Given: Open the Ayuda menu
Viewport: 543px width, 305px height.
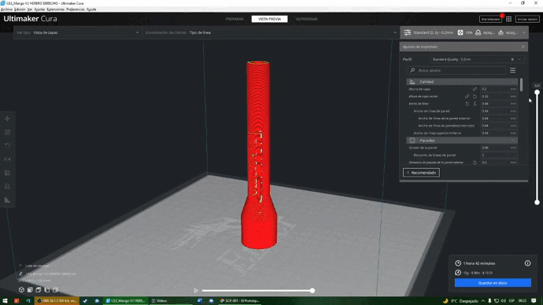Looking at the screenshot, I should tap(91, 9).
